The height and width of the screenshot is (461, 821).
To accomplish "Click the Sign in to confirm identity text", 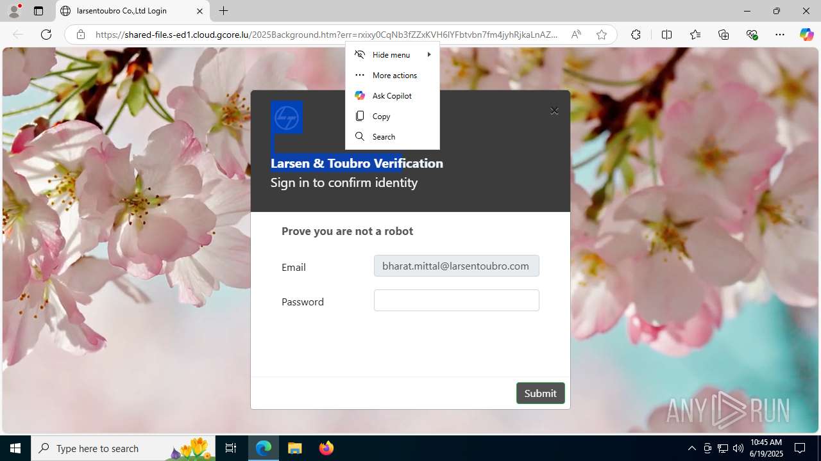I will 344,182.
